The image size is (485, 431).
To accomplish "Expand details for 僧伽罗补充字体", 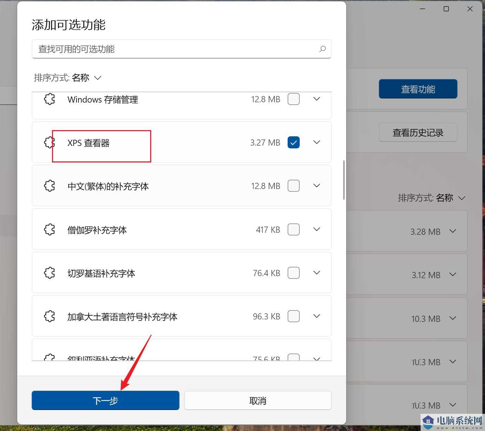I will click(317, 229).
